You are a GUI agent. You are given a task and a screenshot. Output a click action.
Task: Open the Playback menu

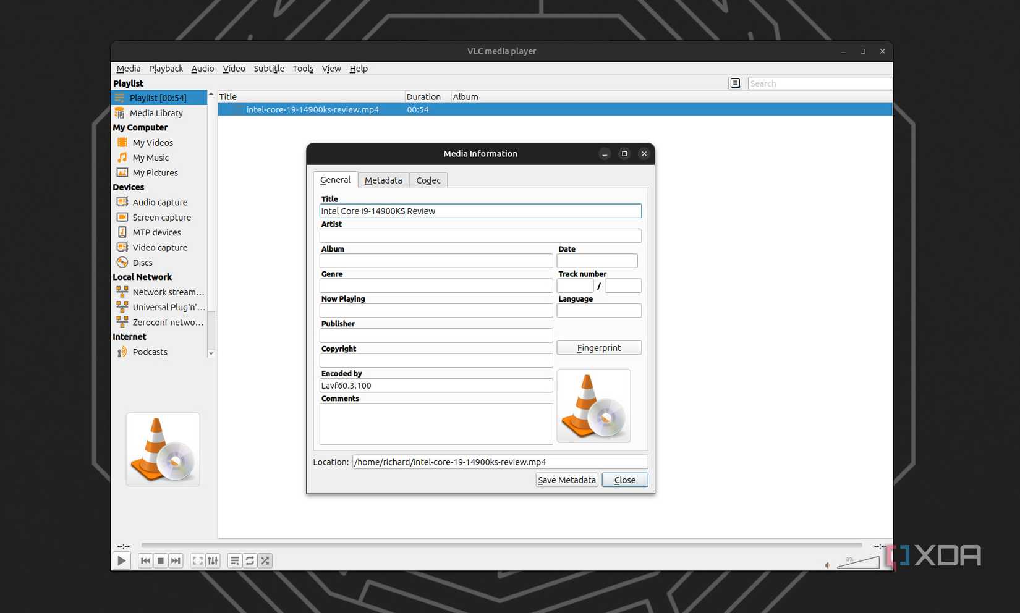(165, 69)
